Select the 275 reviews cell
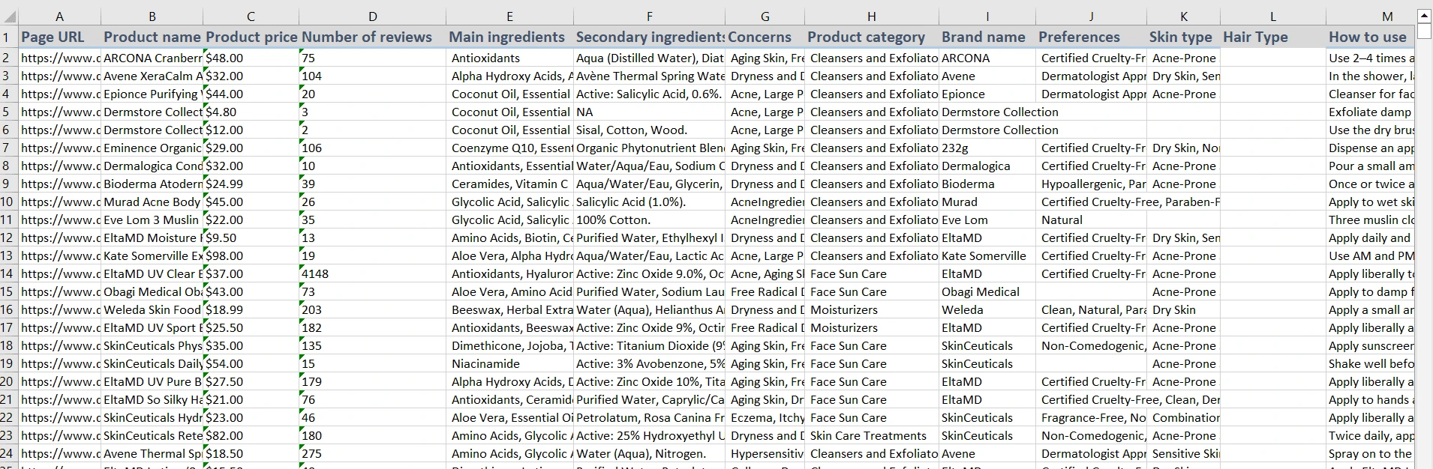This screenshot has width=1433, height=469. [x=372, y=453]
